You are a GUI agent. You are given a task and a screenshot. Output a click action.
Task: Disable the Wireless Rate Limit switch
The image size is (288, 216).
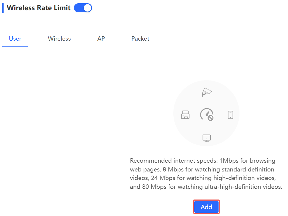pos(83,8)
